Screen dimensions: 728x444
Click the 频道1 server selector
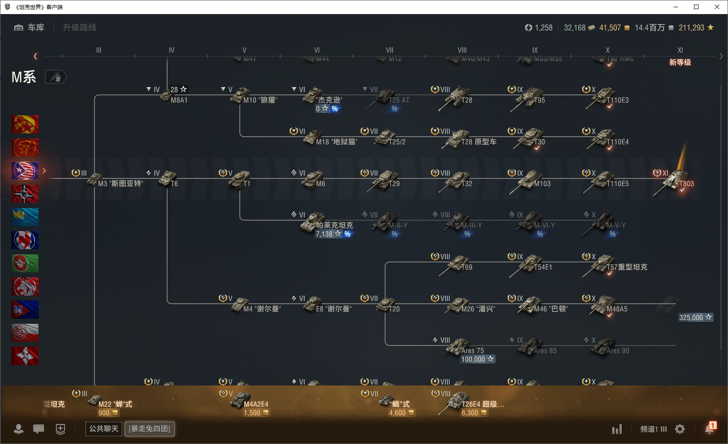coord(654,429)
